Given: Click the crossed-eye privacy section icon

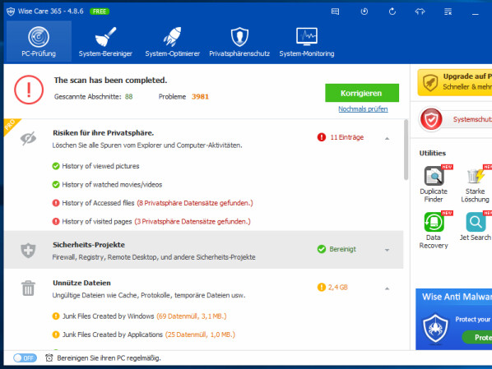Looking at the screenshot, I should click(28, 138).
